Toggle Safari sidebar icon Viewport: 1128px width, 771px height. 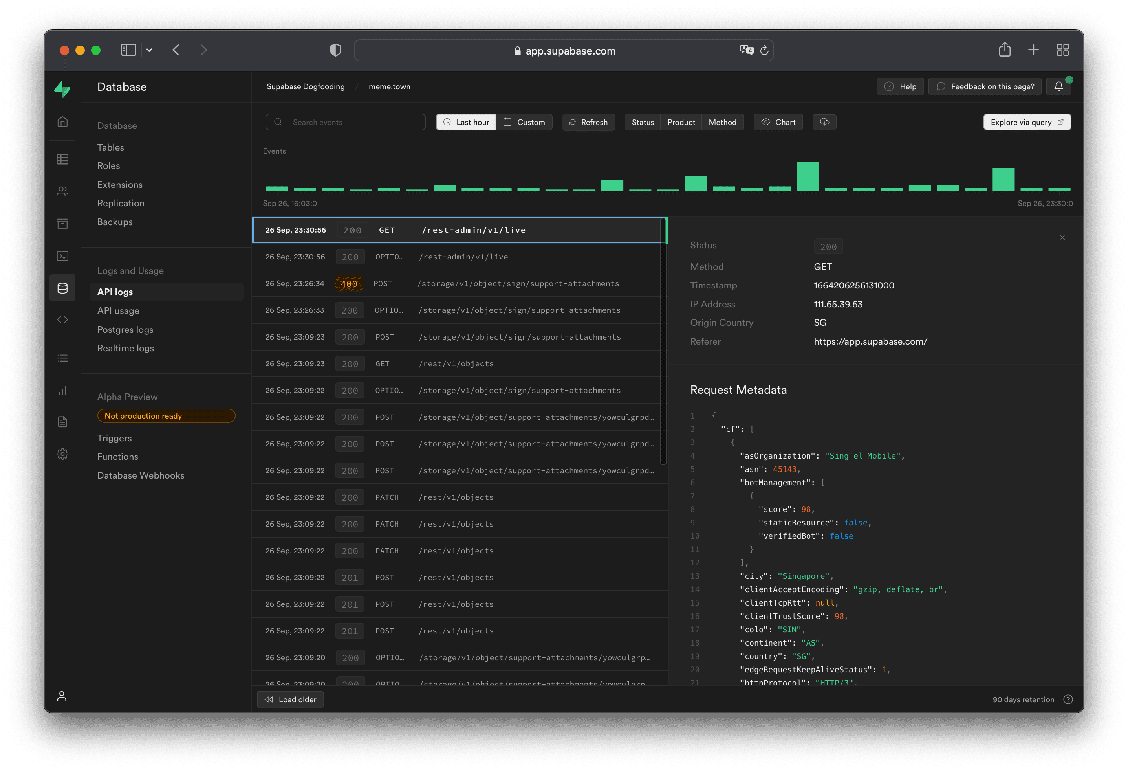[128, 50]
